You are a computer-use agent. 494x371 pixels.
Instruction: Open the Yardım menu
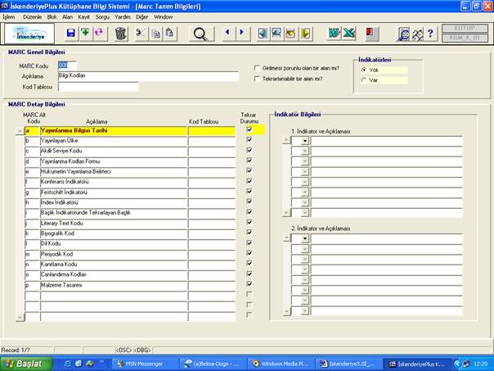coord(123,17)
